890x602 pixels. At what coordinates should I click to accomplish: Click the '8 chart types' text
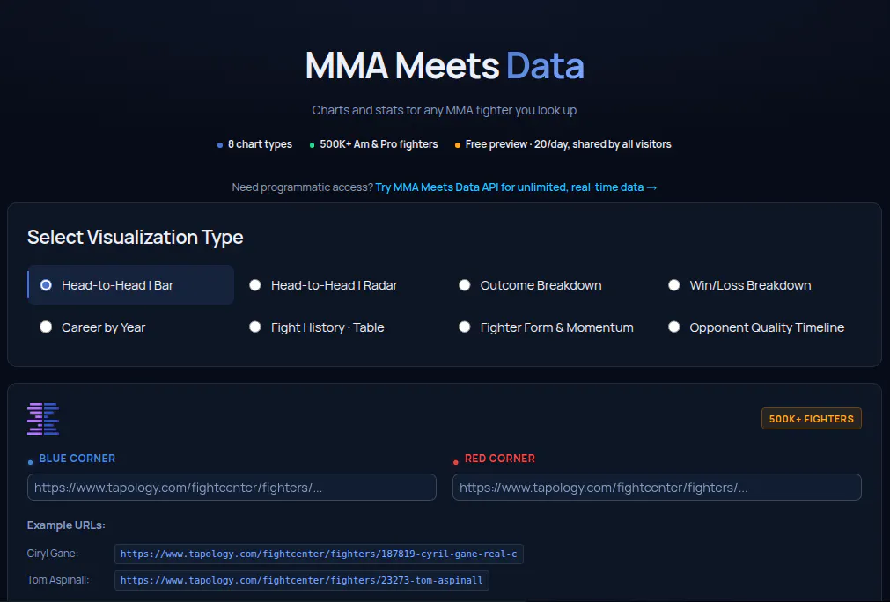[260, 144]
